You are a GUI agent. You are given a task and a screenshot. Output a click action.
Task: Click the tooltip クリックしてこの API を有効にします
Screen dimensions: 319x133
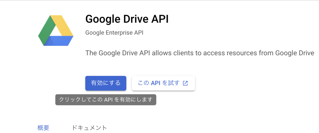coord(106,100)
